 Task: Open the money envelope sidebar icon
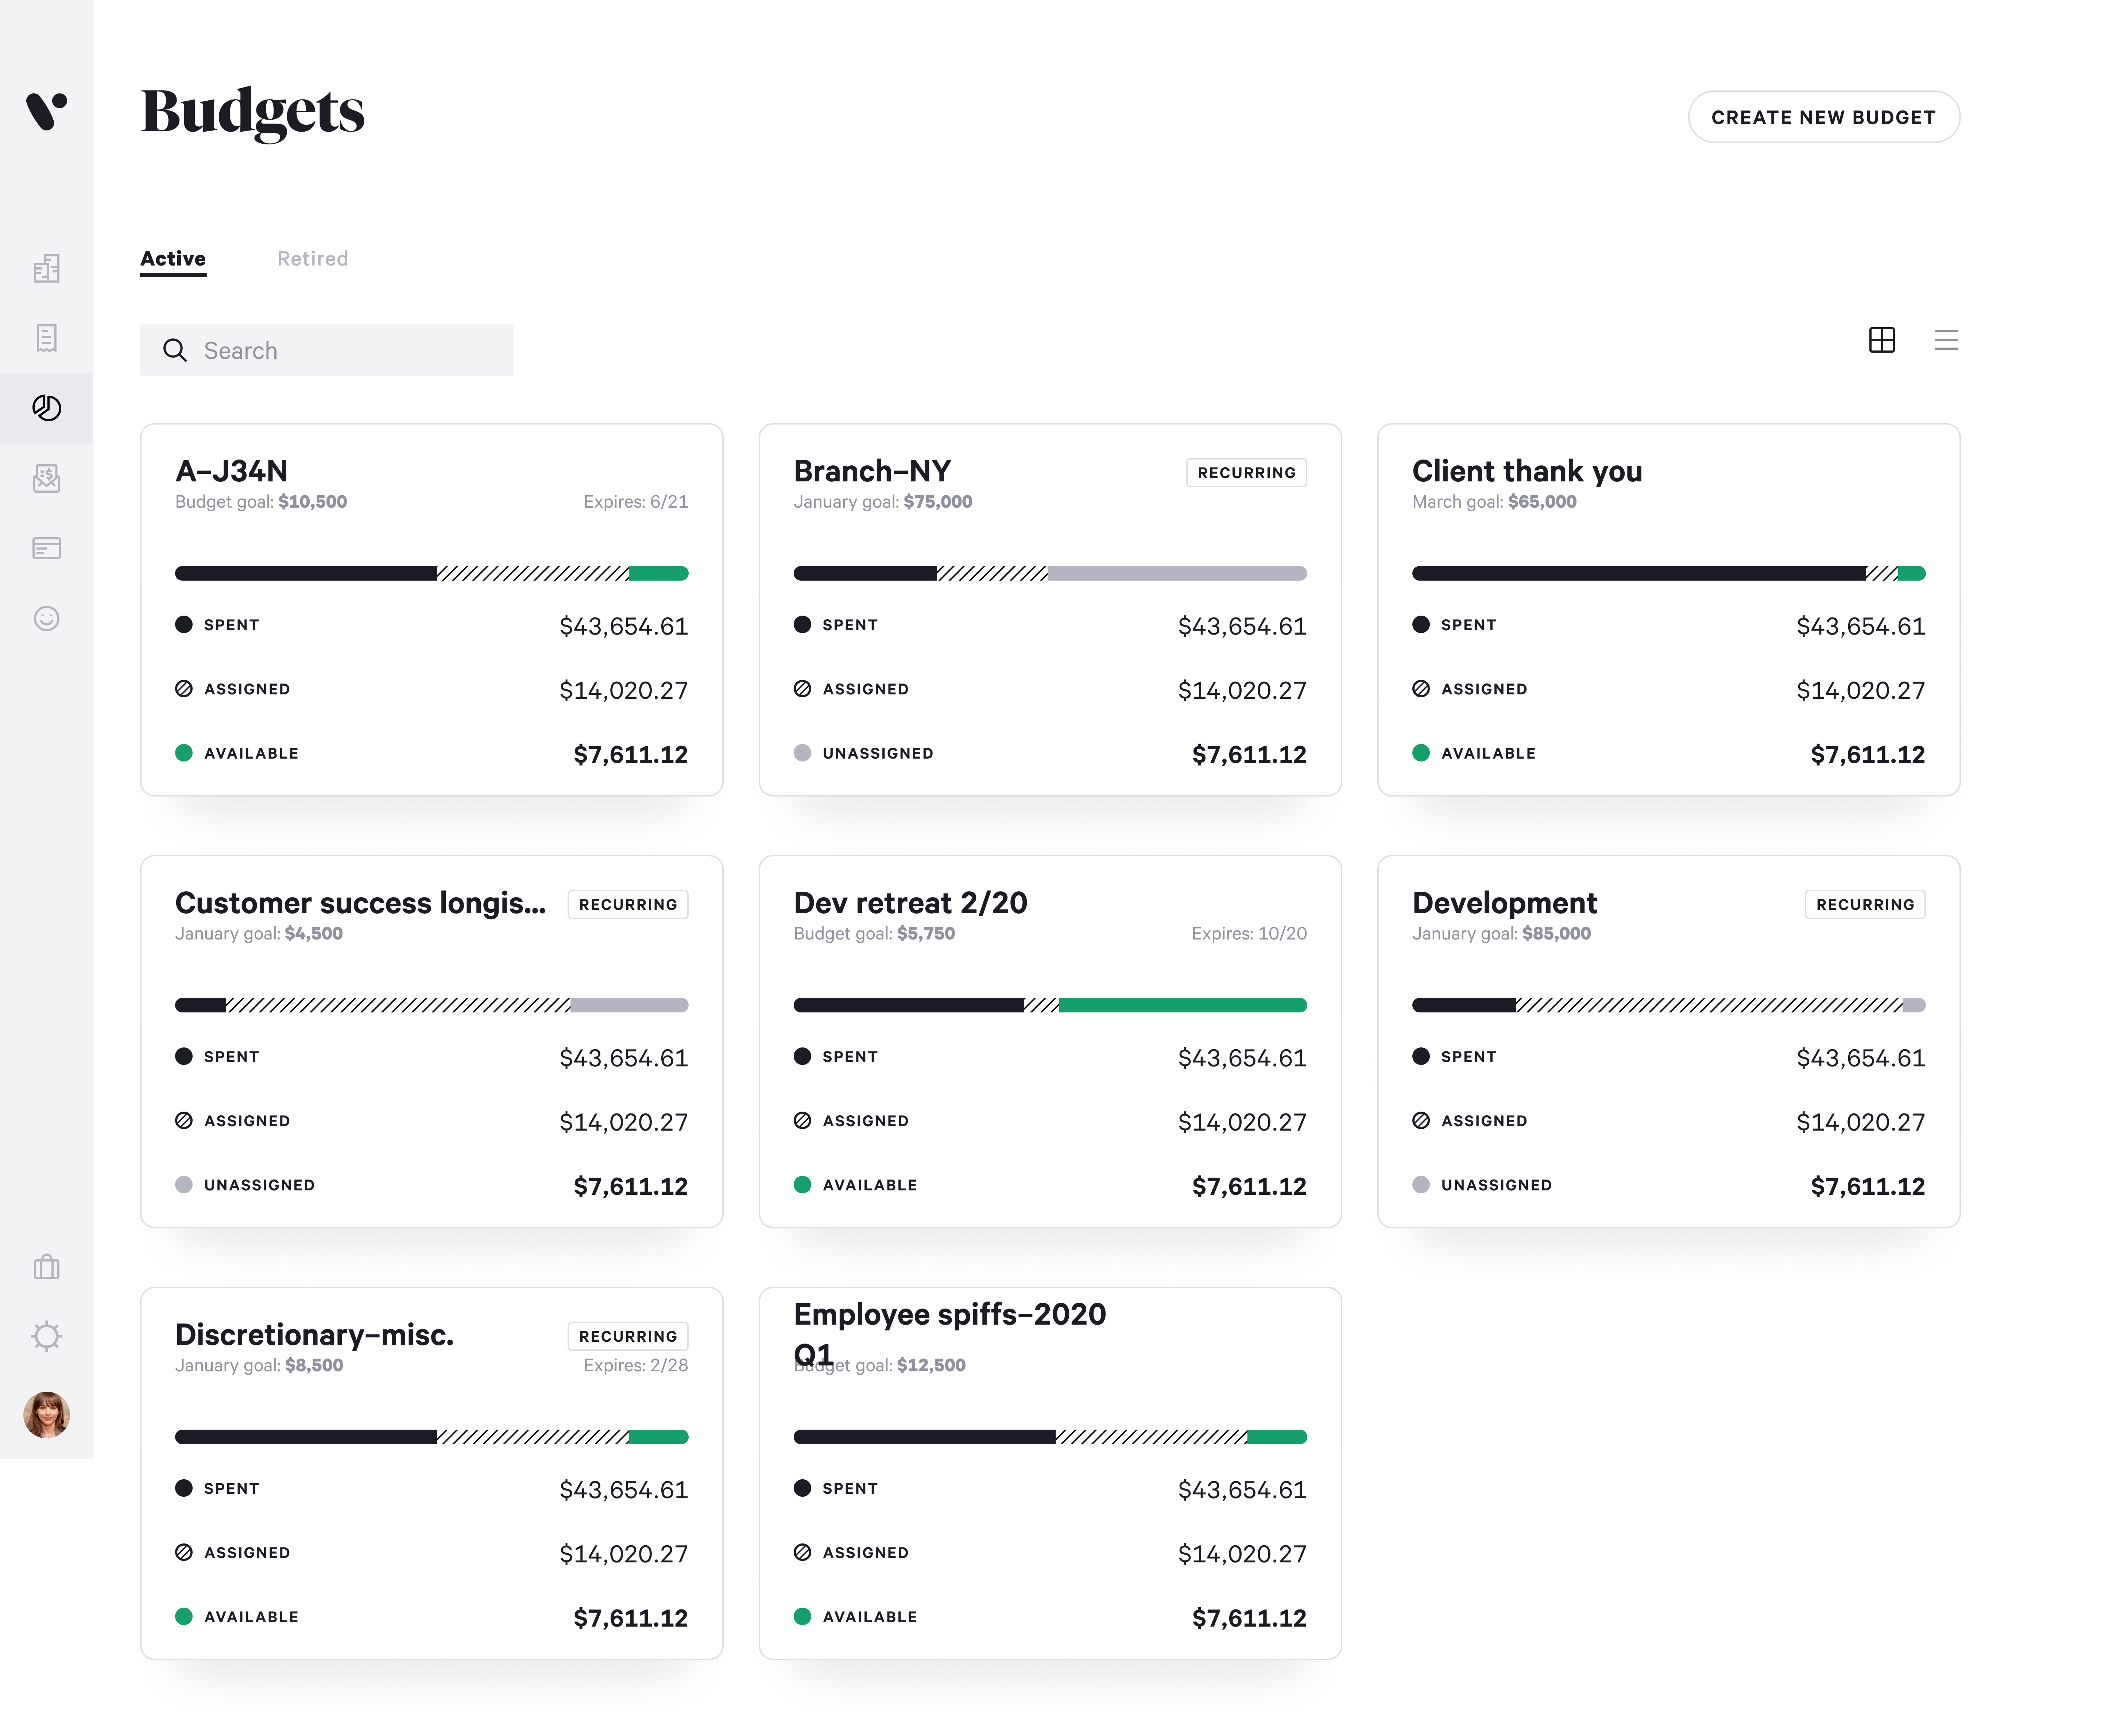click(x=46, y=478)
